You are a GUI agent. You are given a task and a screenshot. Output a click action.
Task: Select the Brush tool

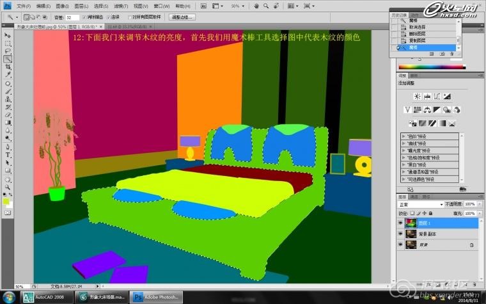point(8,92)
